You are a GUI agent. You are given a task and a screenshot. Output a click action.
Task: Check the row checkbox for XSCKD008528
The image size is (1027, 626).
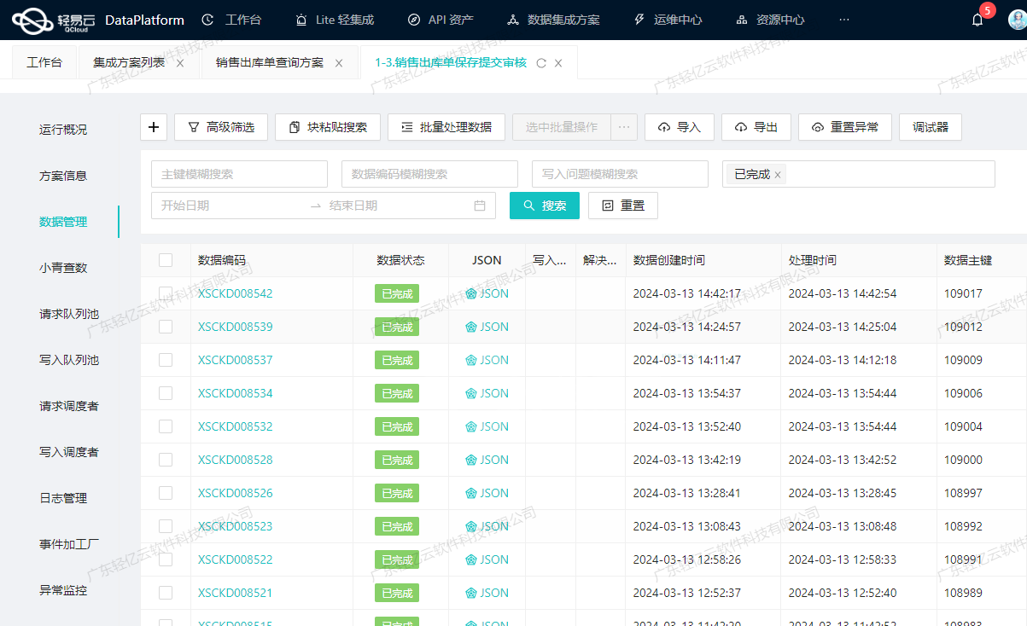click(x=166, y=459)
